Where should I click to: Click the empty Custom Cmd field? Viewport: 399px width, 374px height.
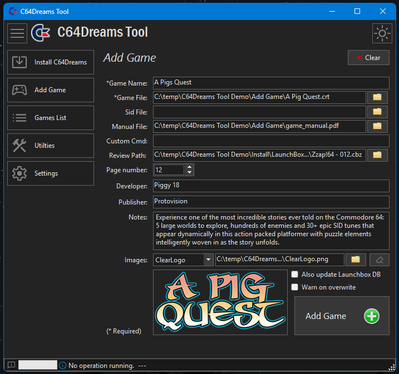click(x=271, y=141)
